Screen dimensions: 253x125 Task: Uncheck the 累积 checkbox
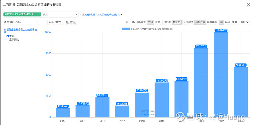click(x=8, y=36)
